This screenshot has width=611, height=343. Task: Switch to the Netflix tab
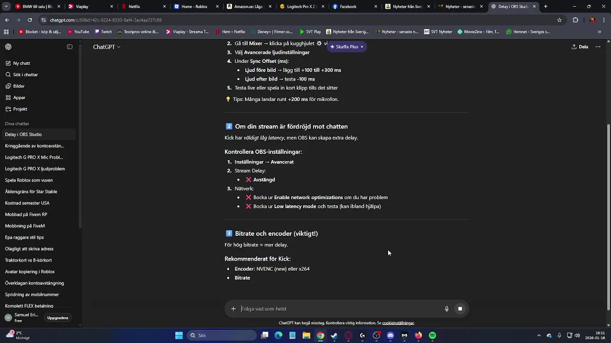point(143,7)
